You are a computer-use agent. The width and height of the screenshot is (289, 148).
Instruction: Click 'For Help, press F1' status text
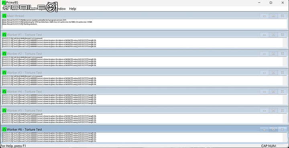[x=13, y=146]
